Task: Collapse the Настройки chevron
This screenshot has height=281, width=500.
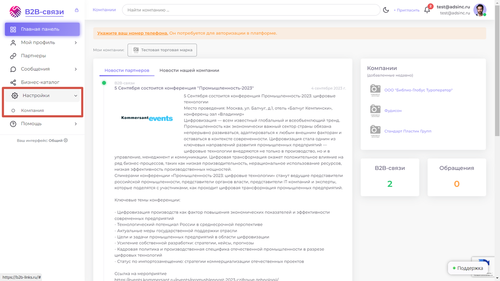Action: point(75,96)
